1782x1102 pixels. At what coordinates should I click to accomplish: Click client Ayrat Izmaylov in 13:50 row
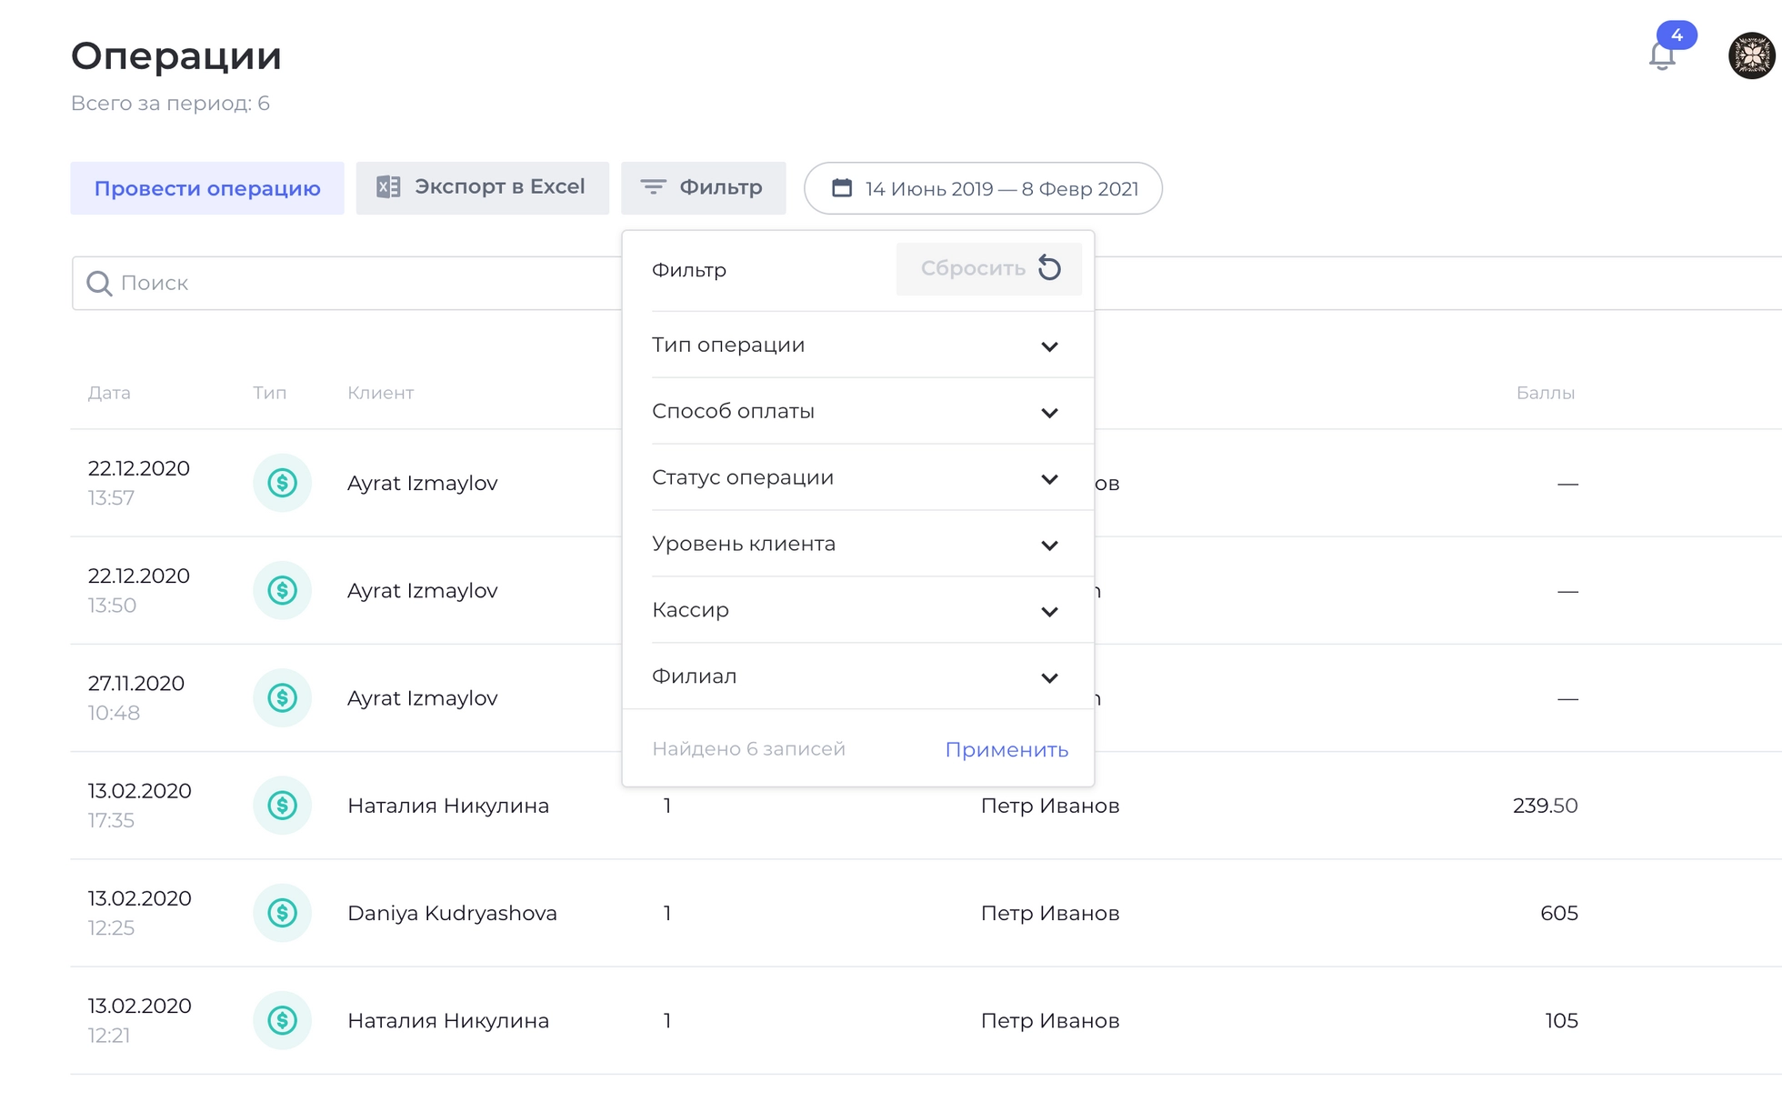(x=423, y=590)
